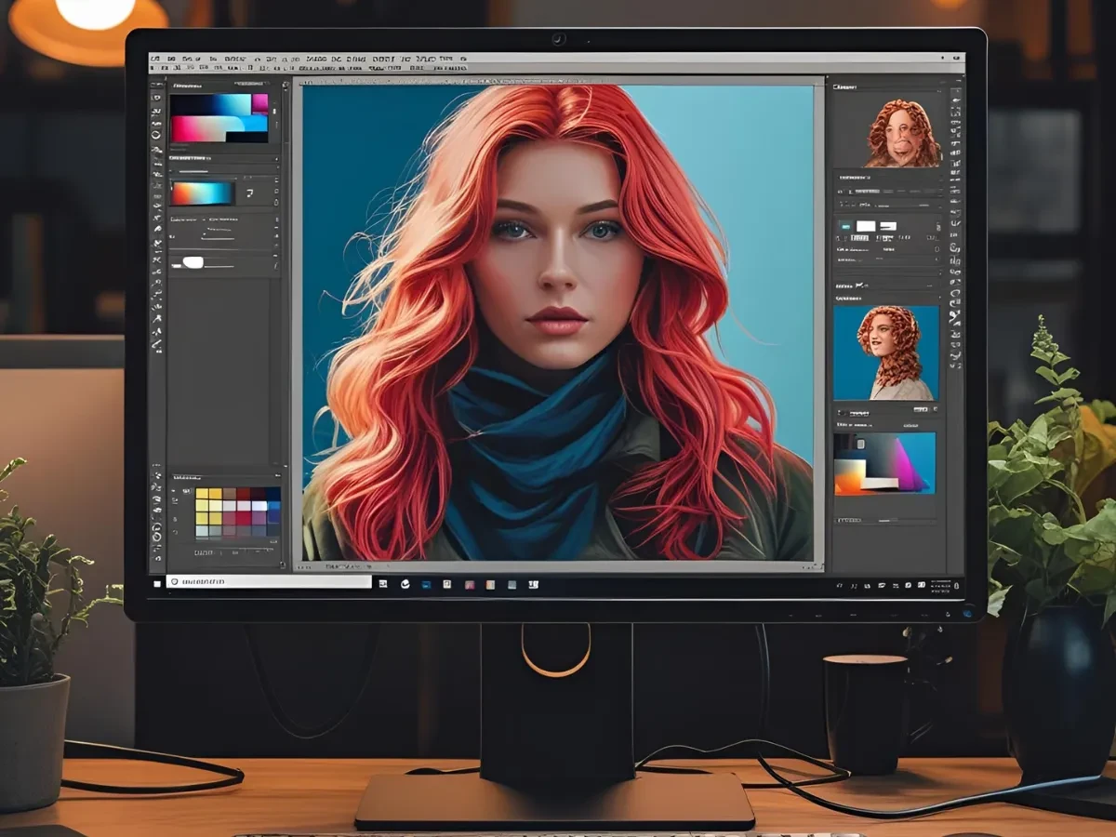Click the white slider handle in left panel
This screenshot has width=1116, height=837.
coord(192,262)
